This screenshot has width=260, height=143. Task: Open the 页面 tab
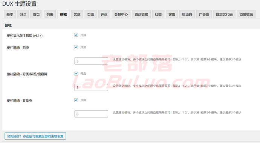point(90,14)
